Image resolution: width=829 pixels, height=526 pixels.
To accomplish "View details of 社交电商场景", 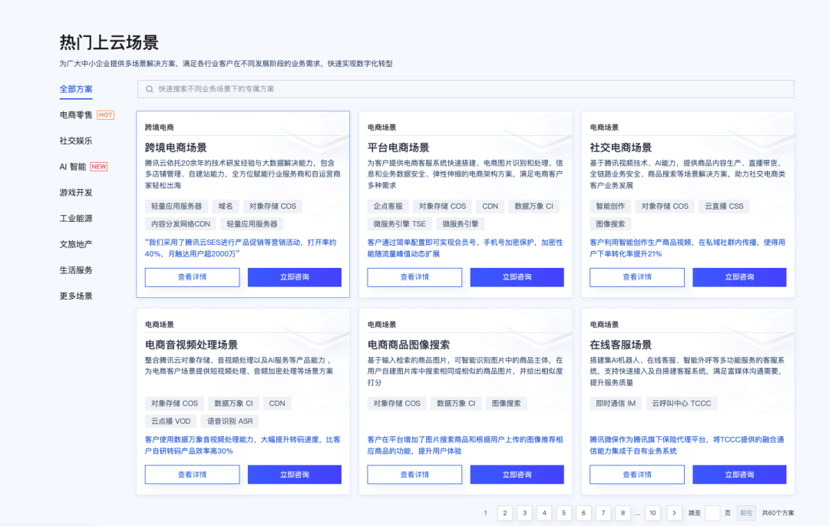I will click(x=637, y=277).
